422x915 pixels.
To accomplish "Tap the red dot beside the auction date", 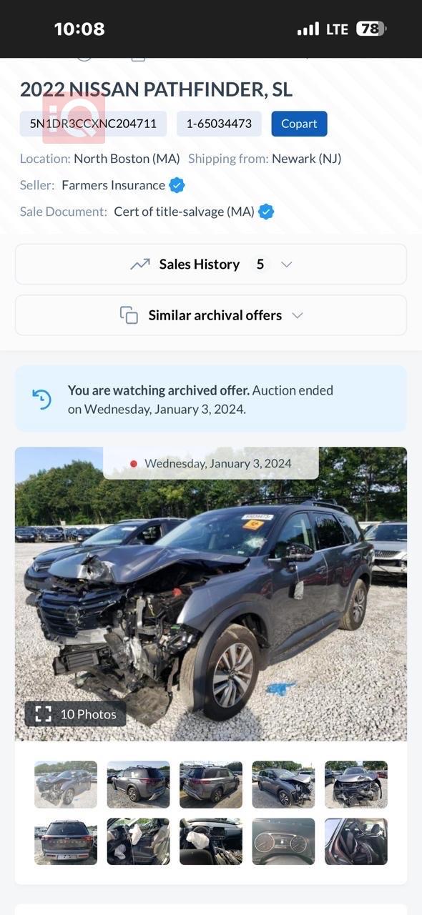I will click(134, 464).
